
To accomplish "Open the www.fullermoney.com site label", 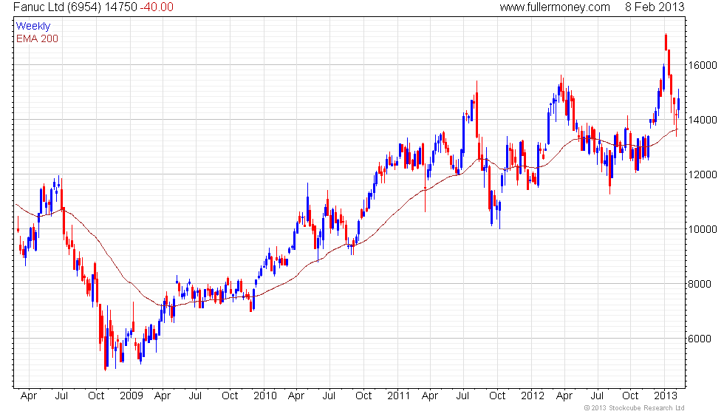I will (555, 7).
